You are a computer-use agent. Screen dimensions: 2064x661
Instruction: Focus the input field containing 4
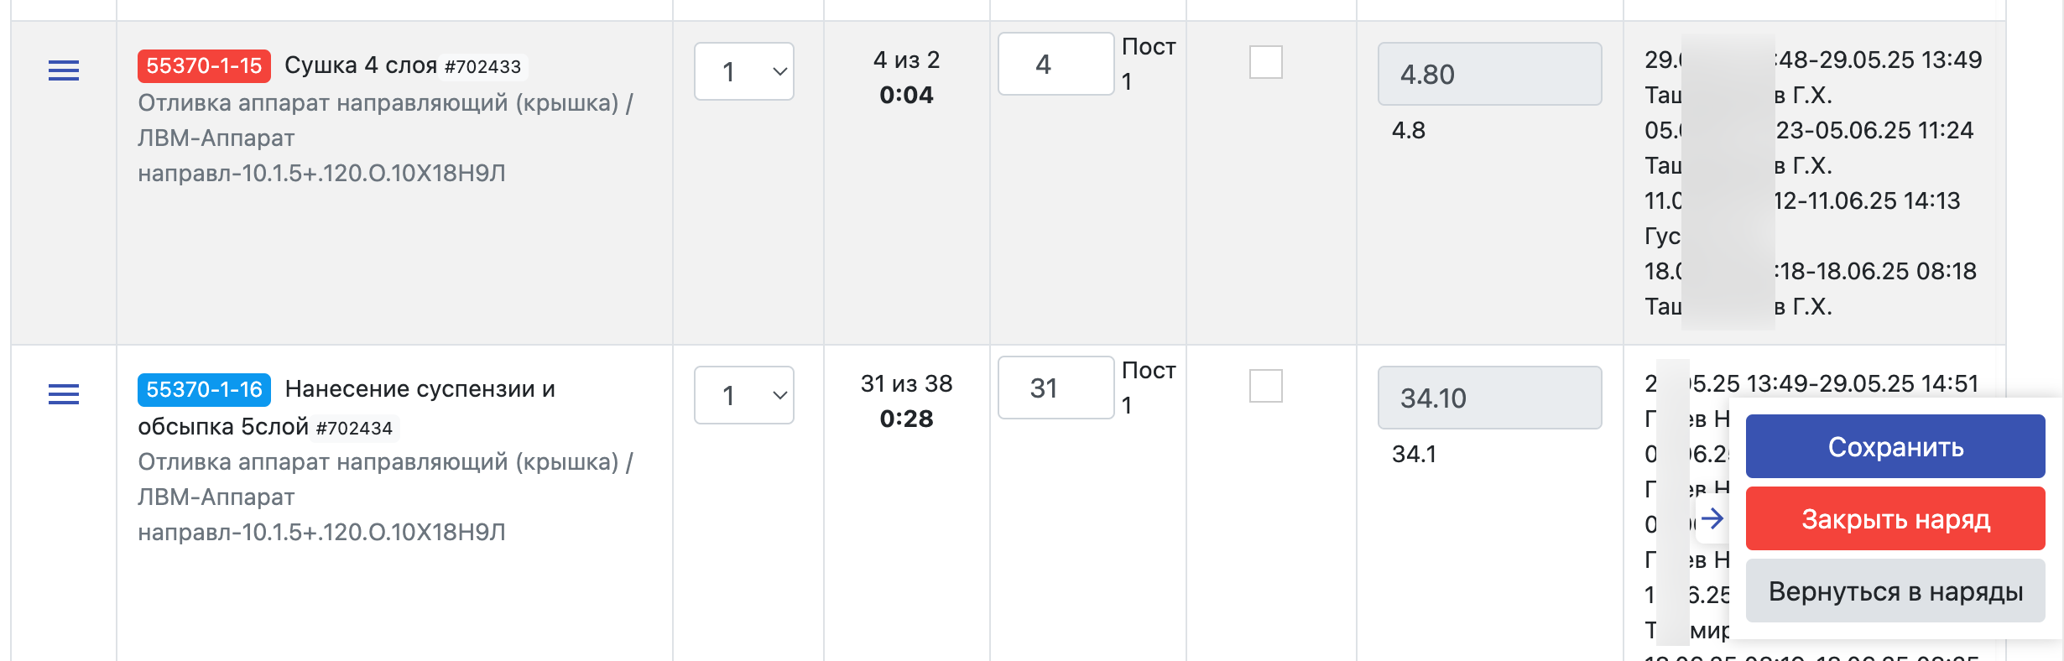coord(1055,64)
